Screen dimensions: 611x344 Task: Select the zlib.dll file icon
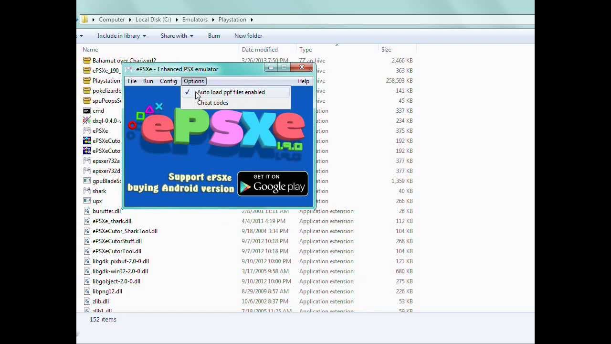pos(86,301)
